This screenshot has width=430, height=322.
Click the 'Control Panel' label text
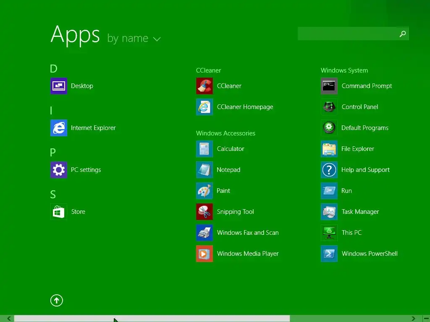click(x=360, y=107)
